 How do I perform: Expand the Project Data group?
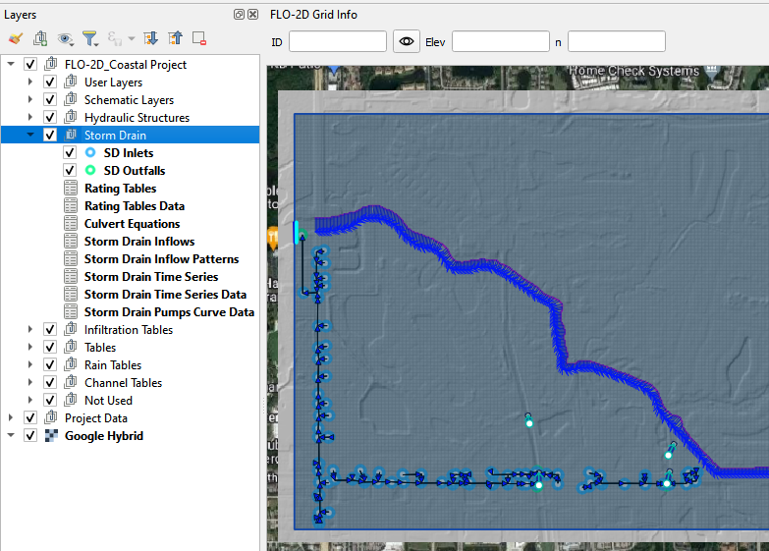pyautogui.click(x=11, y=418)
